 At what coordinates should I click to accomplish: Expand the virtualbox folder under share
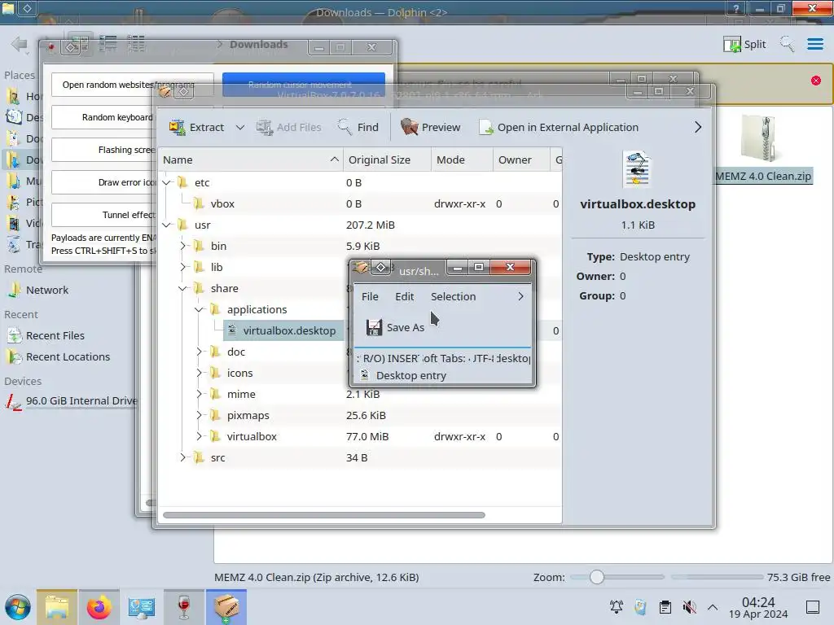coord(199,436)
